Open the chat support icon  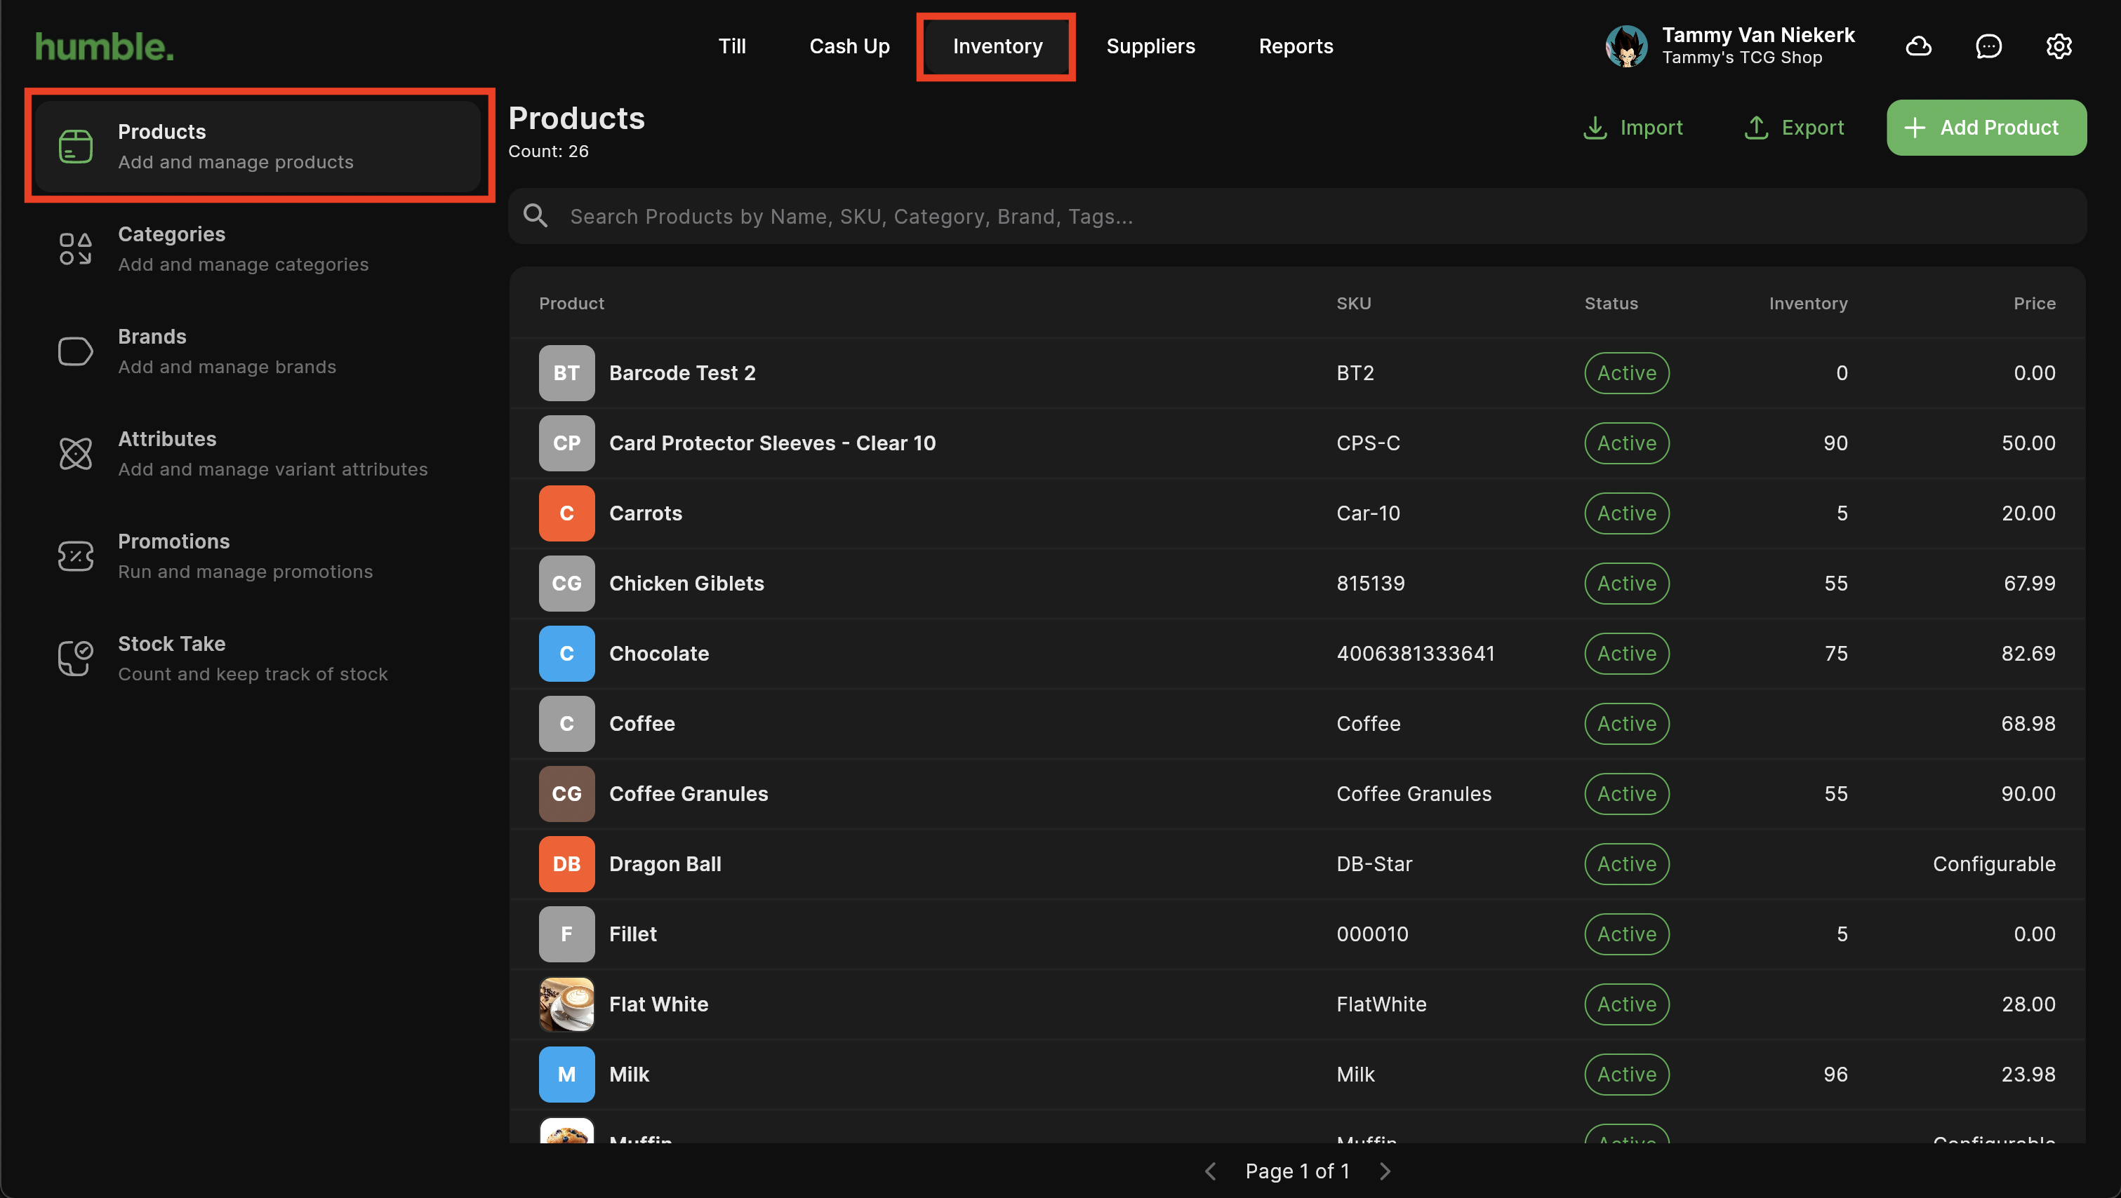coord(1988,46)
